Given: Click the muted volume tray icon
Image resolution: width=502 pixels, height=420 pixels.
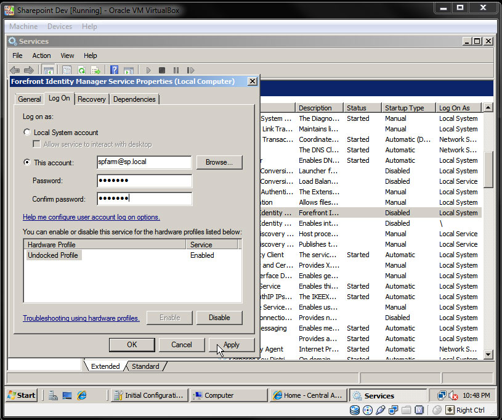Looking at the screenshot, I should [453, 395].
